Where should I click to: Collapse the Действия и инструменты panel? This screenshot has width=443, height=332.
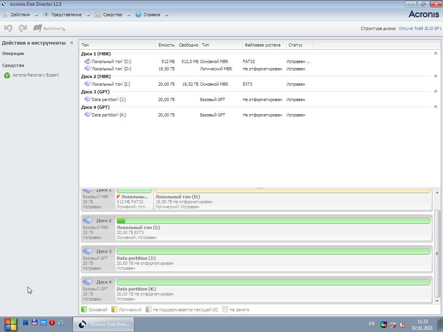pyautogui.click(x=72, y=43)
